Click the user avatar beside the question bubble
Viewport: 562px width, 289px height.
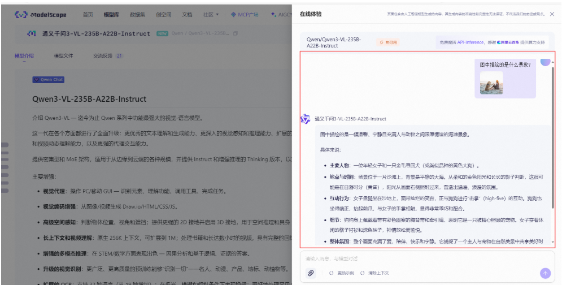click(x=545, y=62)
